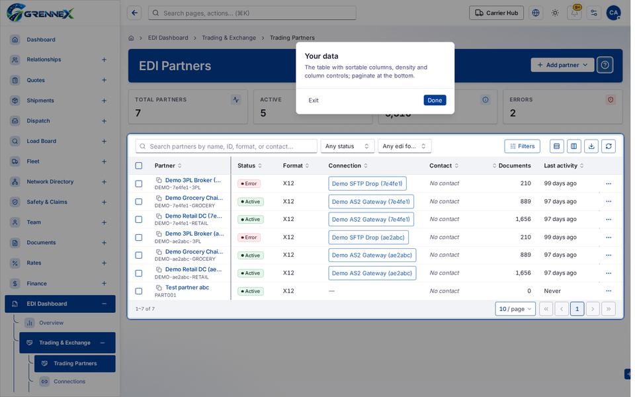Expand the Shipments sidebar section
Viewport: 635px width, 397px height.
coord(104,101)
